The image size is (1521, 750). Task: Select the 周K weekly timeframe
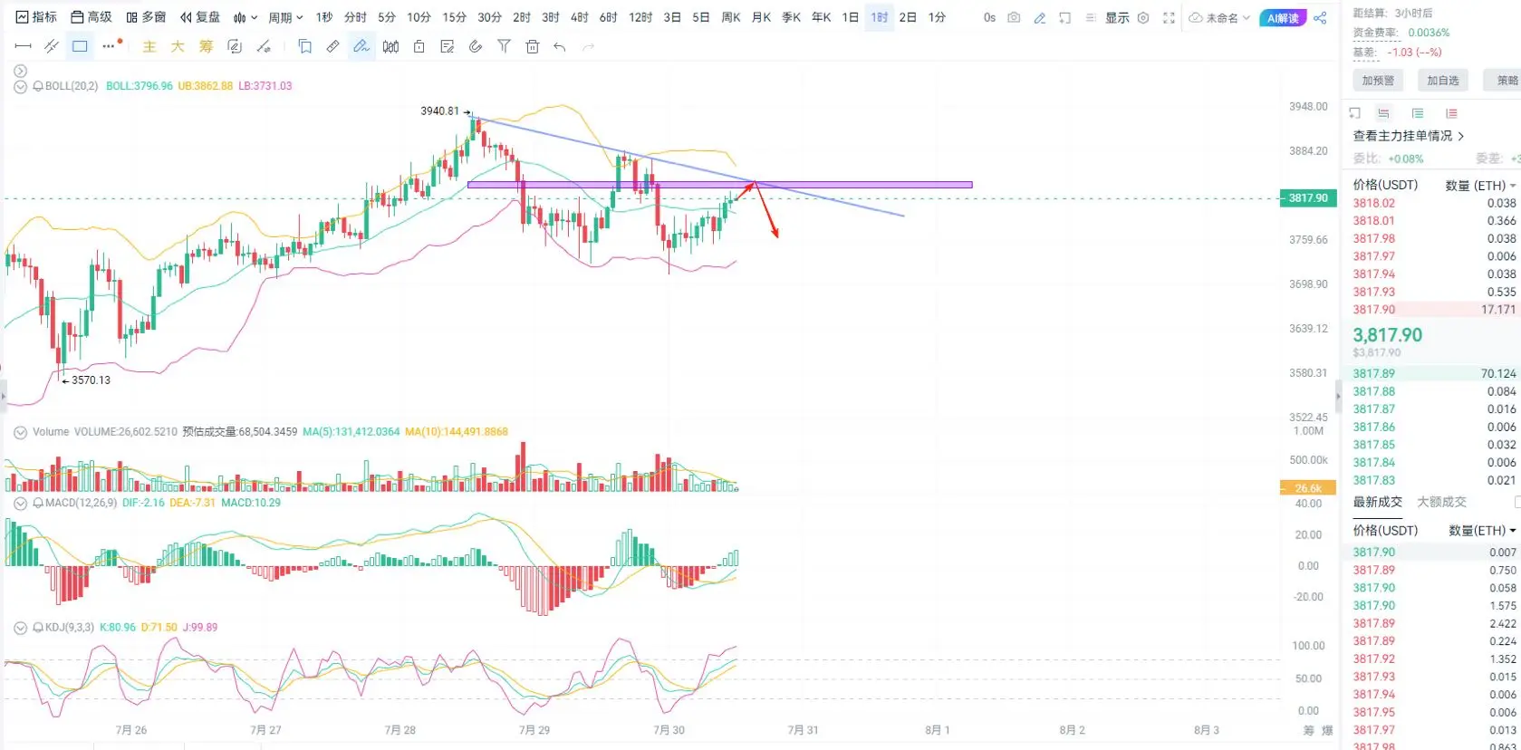coord(731,17)
